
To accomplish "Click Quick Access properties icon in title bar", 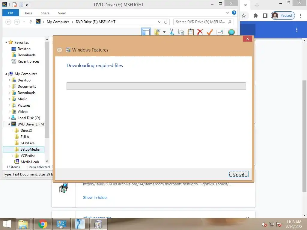I will (x=15, y=4).
